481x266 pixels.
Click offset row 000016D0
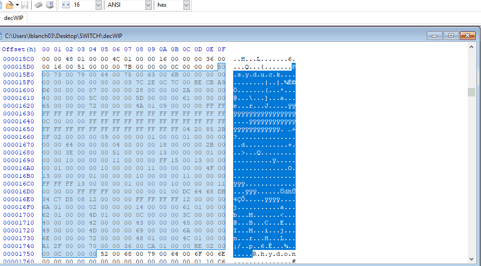(x=19, y=191)
